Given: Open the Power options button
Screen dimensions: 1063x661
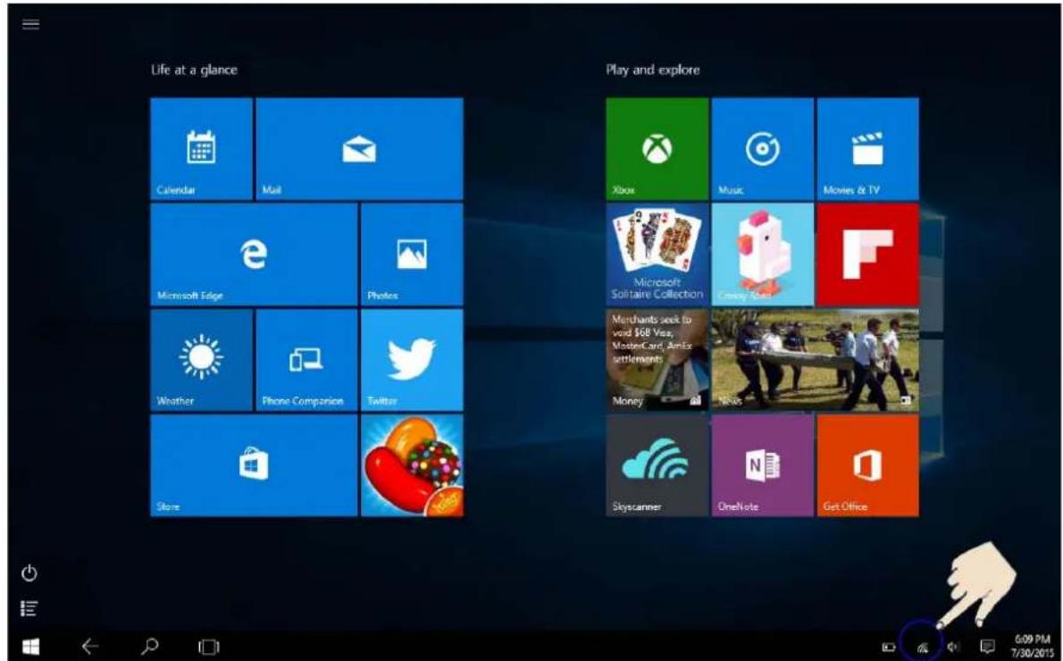Looking at the screenshot, I should [x=29, y=573].
